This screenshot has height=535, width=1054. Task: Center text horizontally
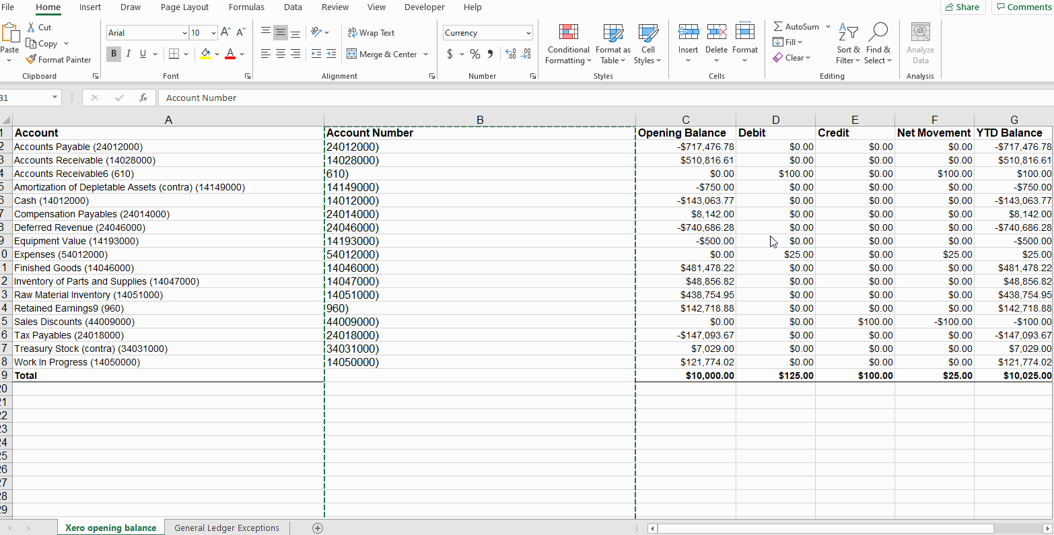281,54
